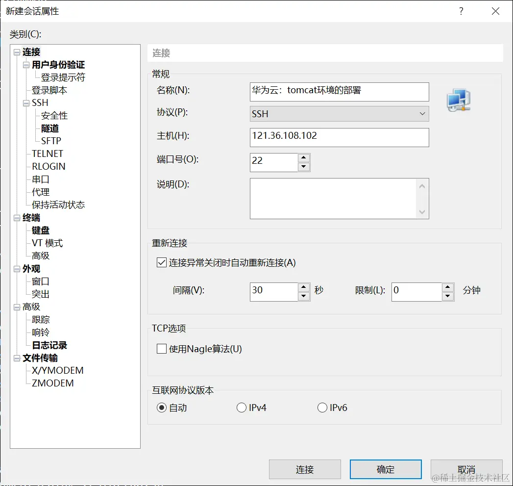
Task: Collapse the 外观 tree branch
Action: click(x=17, y=268)
